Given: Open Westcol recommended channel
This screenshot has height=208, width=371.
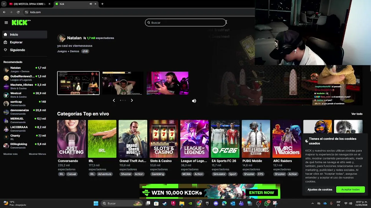Looking at the screenshot, I should coord(25,95).
